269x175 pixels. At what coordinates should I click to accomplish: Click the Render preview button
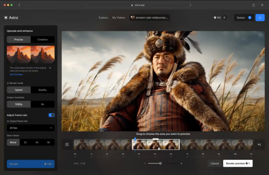238,163
